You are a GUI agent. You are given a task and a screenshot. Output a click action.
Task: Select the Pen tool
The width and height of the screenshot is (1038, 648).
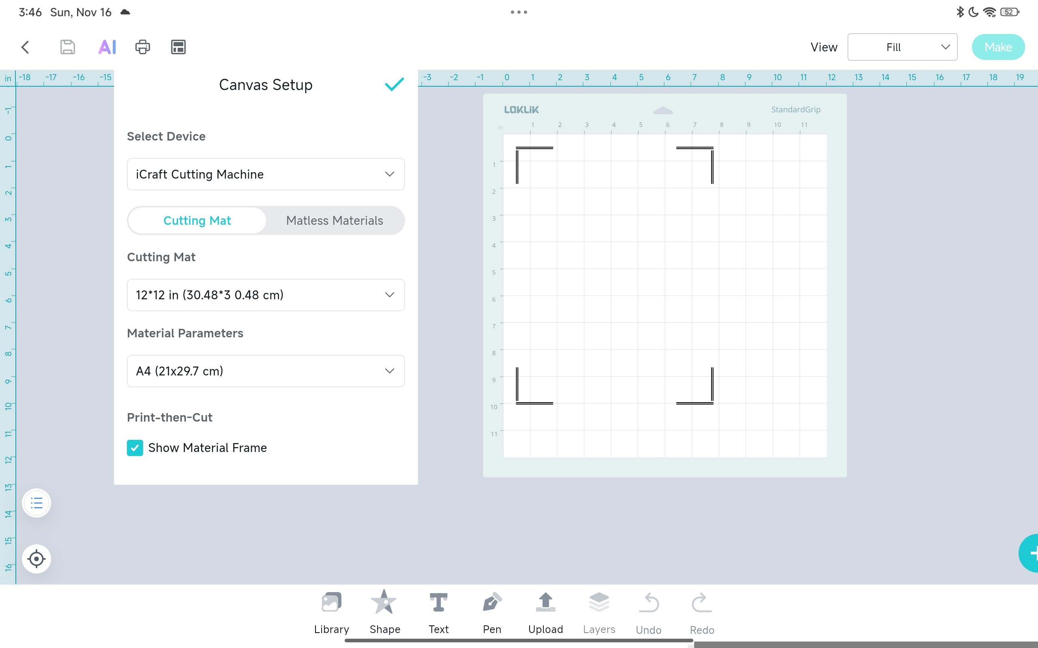491,611
